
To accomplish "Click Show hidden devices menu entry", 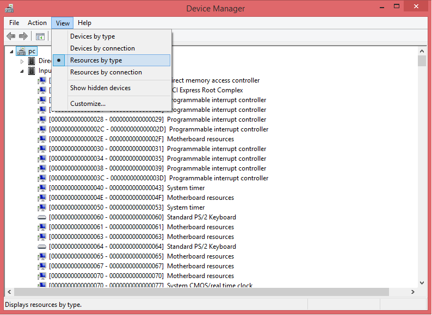I will (x=100, y=88).
